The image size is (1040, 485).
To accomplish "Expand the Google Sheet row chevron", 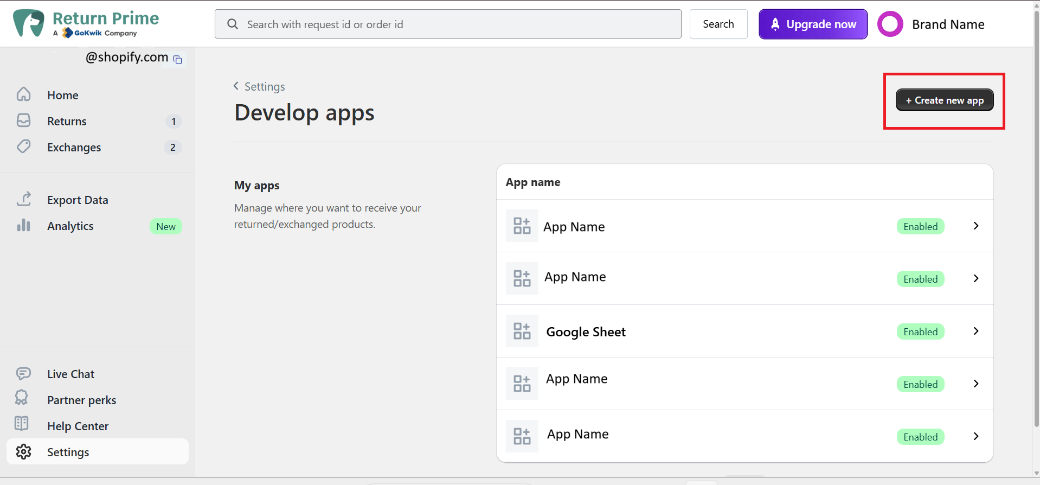I will pyautogui.click(x=976, y=331).
